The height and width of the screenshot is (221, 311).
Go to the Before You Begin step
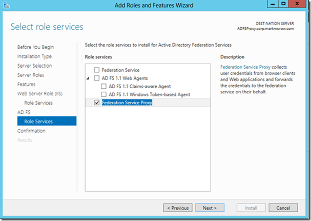35,47
